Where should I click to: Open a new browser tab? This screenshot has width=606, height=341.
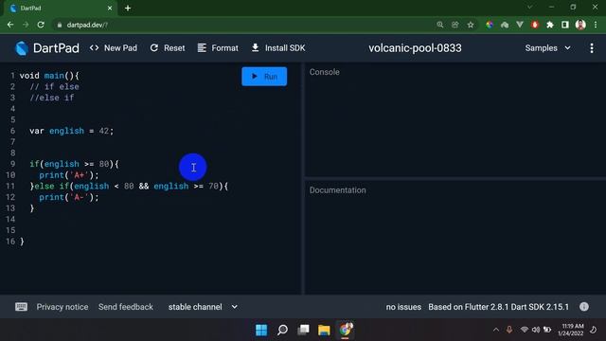tap(128, 8)
